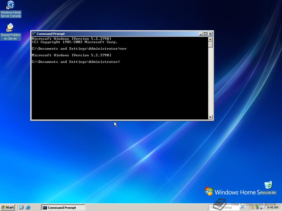Click the Copyright 1985-2003 Microsoft Corp. line

click(x=75, y=42)
